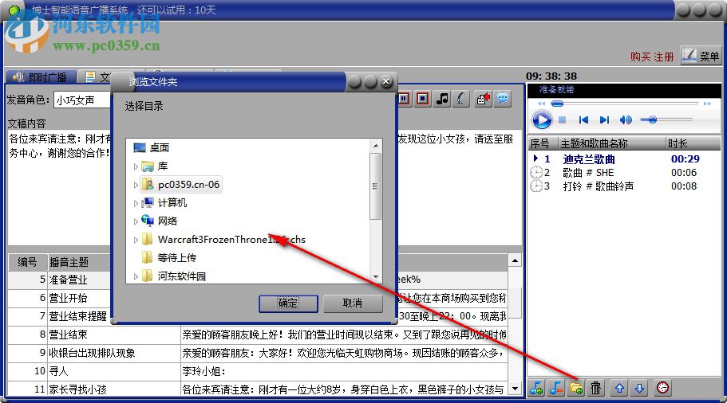Select the 等待上传 folder
The width and height of the screenshot is (727, 403).
pyautogui.click(x=168, y=258)
